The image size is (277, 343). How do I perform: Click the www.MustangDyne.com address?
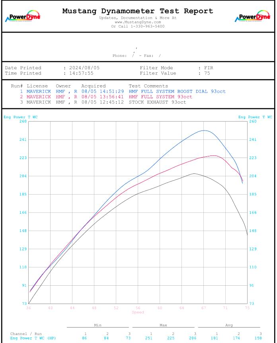pos(138,22)
